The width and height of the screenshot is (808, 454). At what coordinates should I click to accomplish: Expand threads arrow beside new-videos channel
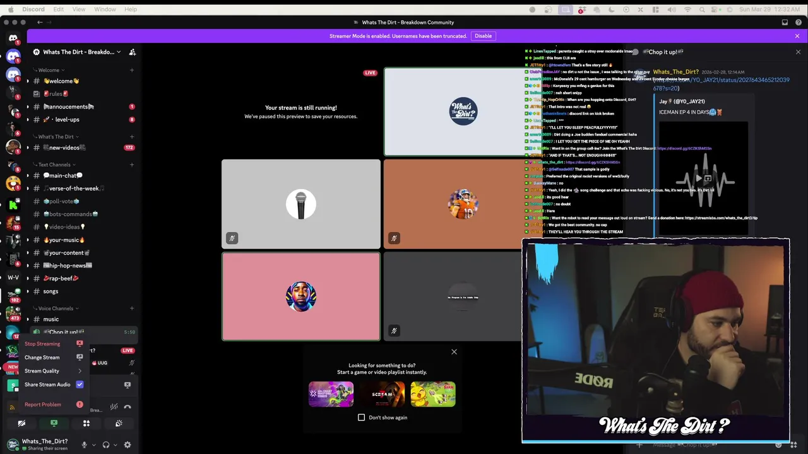click(27, 148)
